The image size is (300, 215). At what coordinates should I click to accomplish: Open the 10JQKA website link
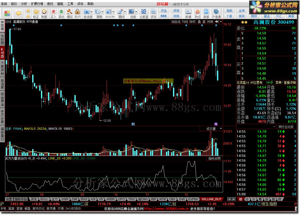pos(166,209)
